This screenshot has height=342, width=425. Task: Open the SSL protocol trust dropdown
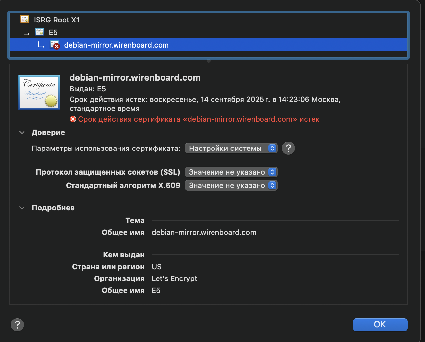click(231, 172)
